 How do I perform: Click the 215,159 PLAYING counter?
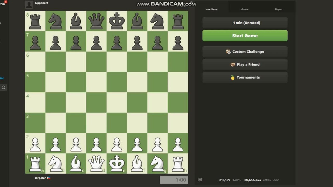coord(230,180)
